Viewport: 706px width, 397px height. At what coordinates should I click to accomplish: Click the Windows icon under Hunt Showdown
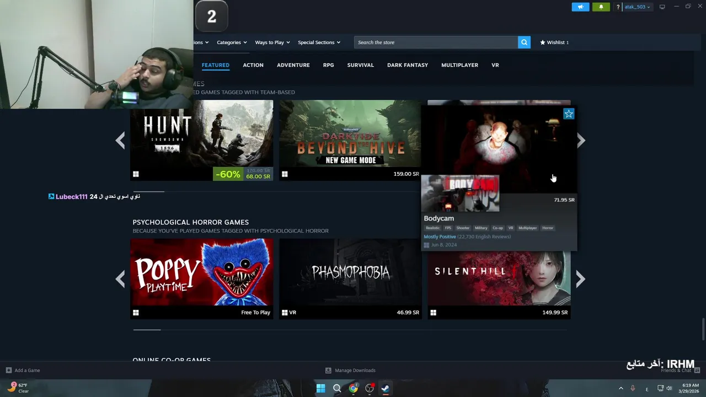tap(136, 174)
